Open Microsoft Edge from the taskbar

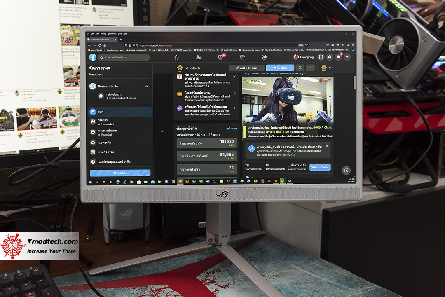coord(118,182)
